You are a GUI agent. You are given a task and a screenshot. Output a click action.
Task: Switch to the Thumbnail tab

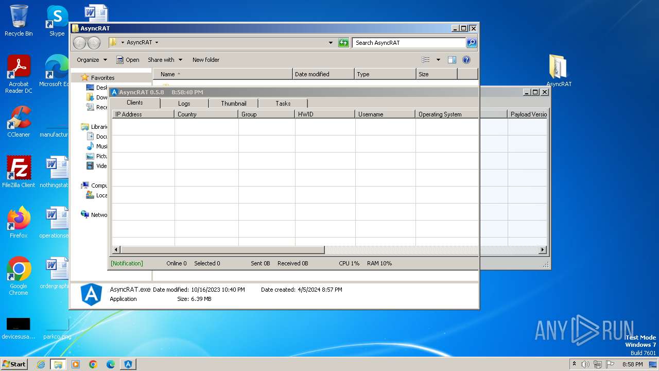pos(234,104)
